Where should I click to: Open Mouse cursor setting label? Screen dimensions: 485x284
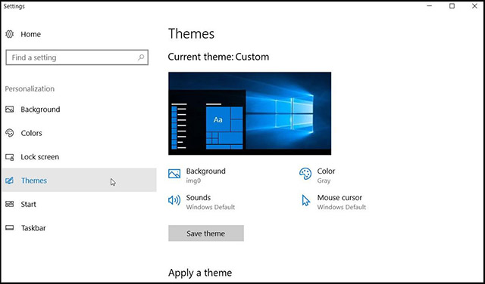339,197
